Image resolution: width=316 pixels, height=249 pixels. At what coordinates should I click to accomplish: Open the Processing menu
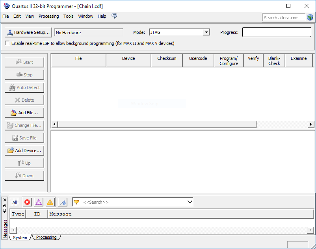point(49,16)
